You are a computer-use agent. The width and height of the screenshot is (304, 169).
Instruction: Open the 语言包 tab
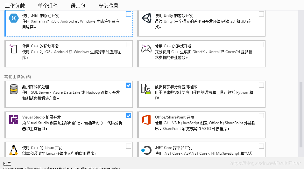tap(78, 6)
